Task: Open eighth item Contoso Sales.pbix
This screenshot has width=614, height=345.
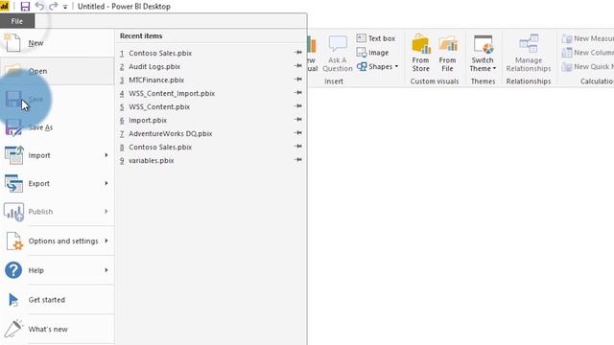Action: tap(160, 147)
